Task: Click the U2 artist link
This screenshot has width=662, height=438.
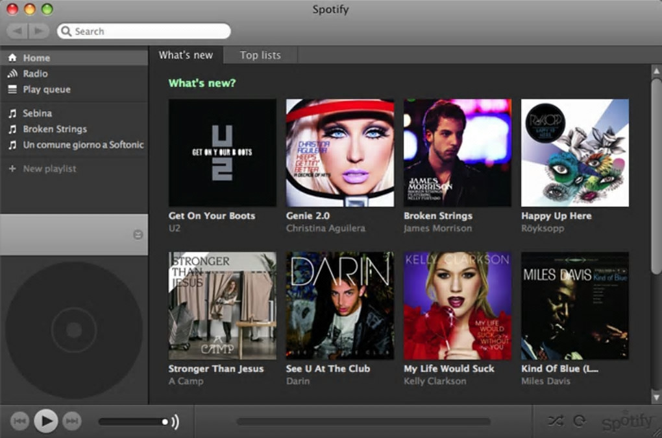Action: (x=175, y=229)
